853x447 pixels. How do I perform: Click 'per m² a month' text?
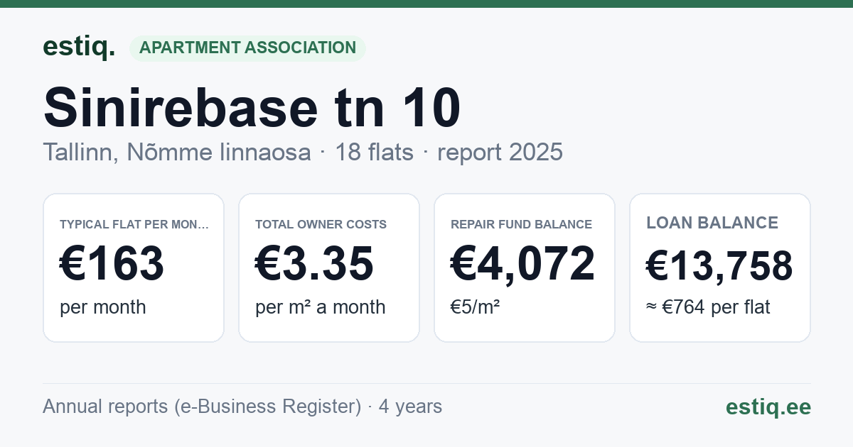tap(321, 307)
